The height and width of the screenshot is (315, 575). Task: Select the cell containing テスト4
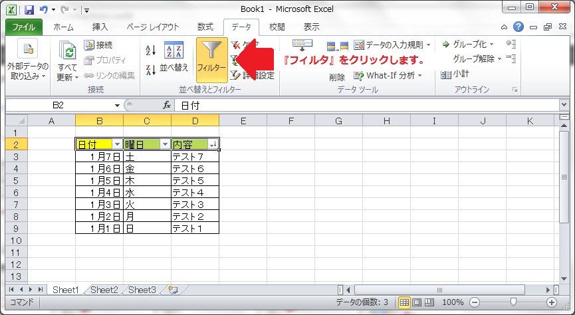click(x=195, y=193)
